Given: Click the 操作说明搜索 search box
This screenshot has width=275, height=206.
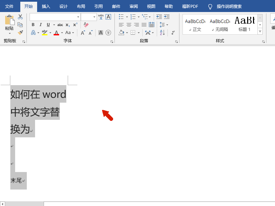Looking at the screenshot, I should point(229,7).
